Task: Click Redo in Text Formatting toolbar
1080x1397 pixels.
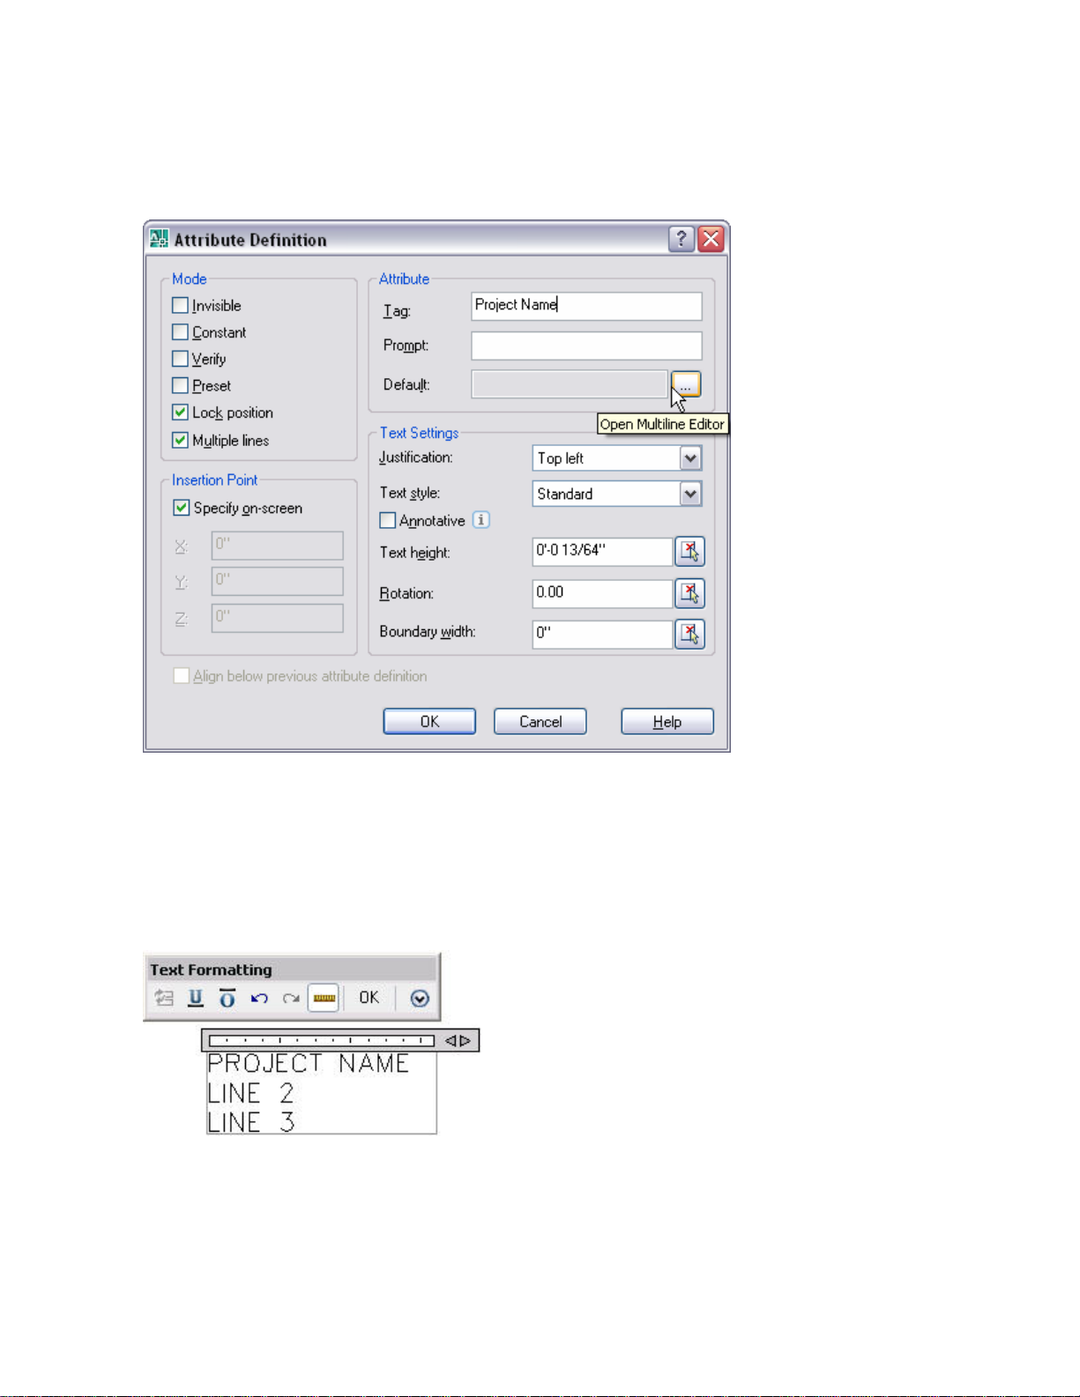Action: pyautogui.click(x=291, y=998)
